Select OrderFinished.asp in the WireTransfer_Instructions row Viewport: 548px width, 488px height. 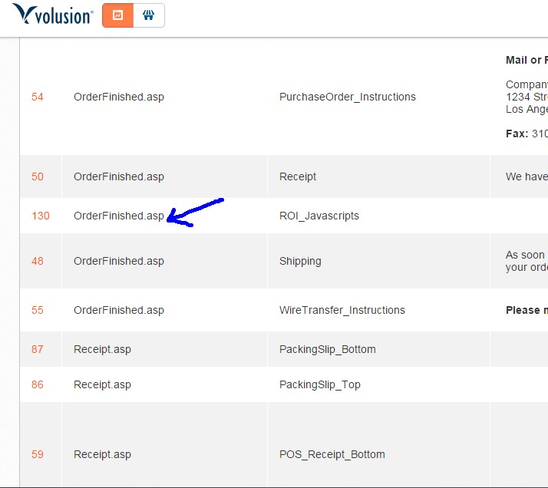pyautogui.click(x=119, y=310)
